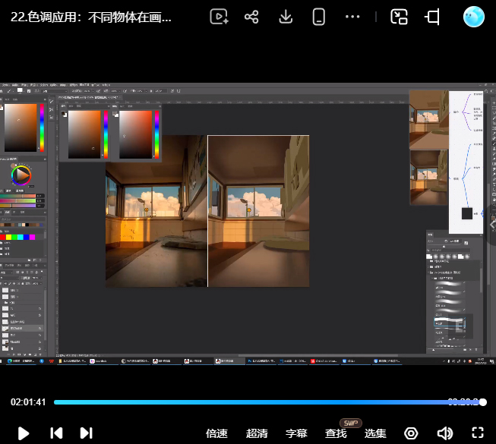496x444 pixels.
Task: Select the yellow swatch in rainbow row
Action: pos(8,237)
